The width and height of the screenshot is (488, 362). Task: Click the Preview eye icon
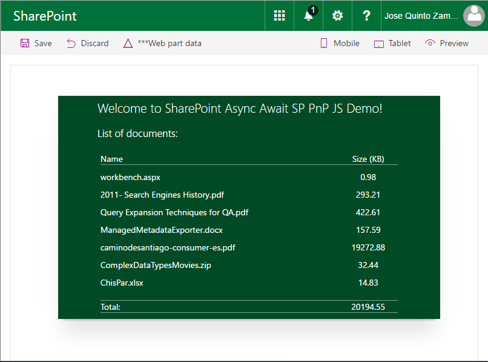[x=430, y=43]
